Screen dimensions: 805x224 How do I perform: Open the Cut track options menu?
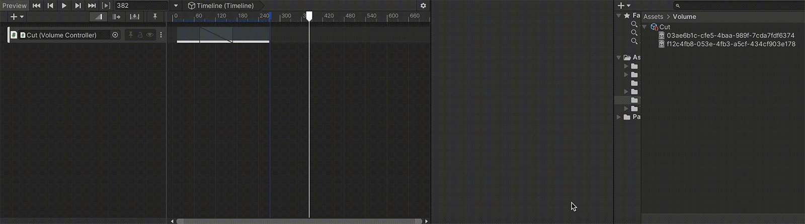coord(161,35)
